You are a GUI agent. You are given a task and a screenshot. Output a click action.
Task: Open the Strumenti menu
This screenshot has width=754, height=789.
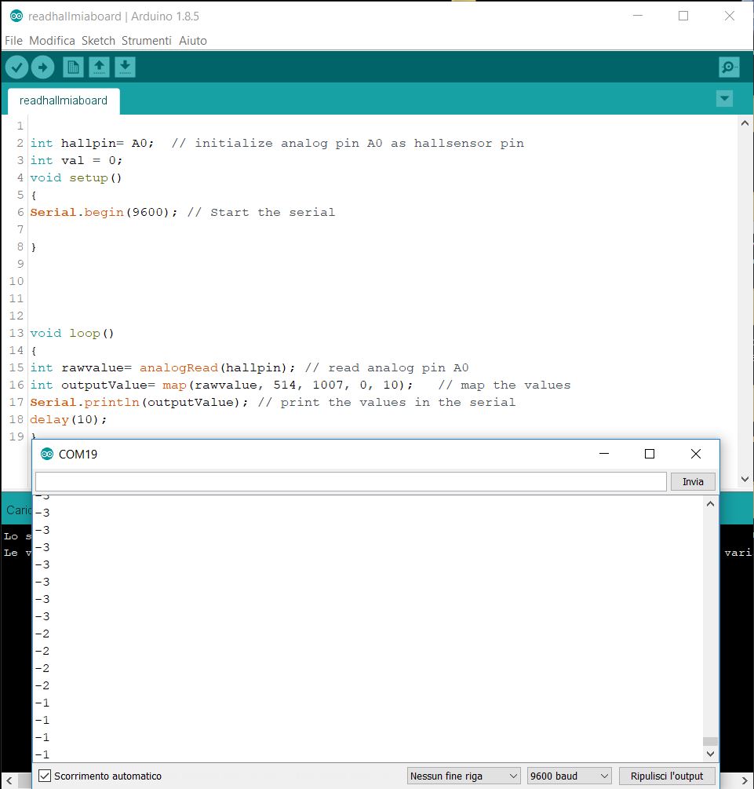tap(147, 41)
